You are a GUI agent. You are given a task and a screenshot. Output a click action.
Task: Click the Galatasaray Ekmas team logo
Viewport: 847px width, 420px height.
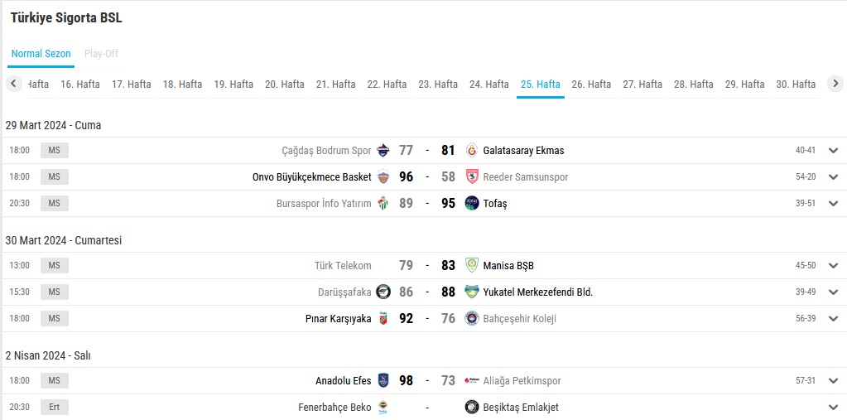(x=472, y=151)
